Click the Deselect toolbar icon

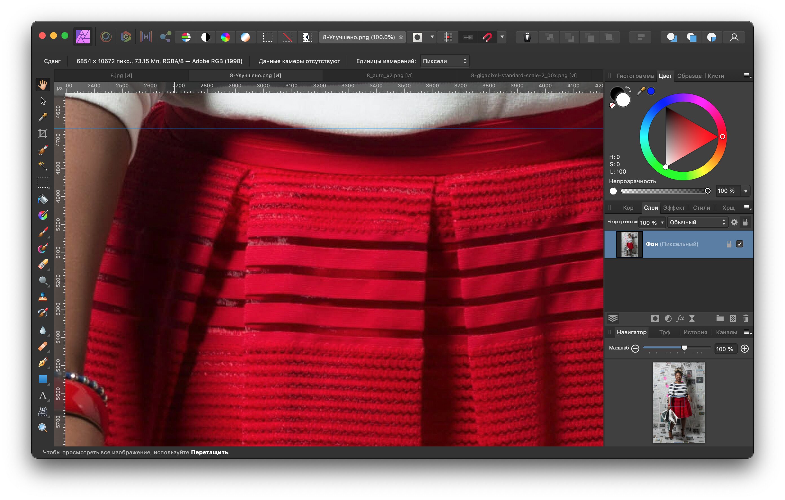[x=288, y=37]
